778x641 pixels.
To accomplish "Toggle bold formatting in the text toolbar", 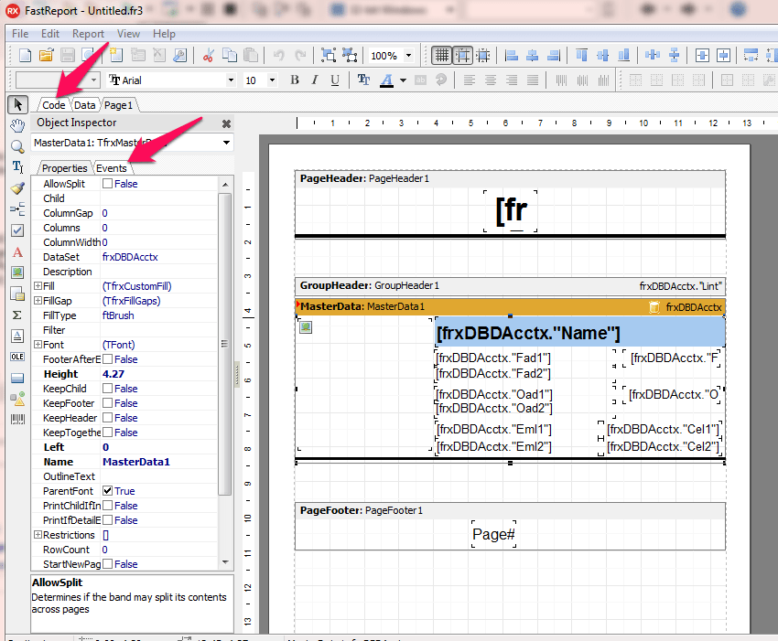I will pos(294,80).
